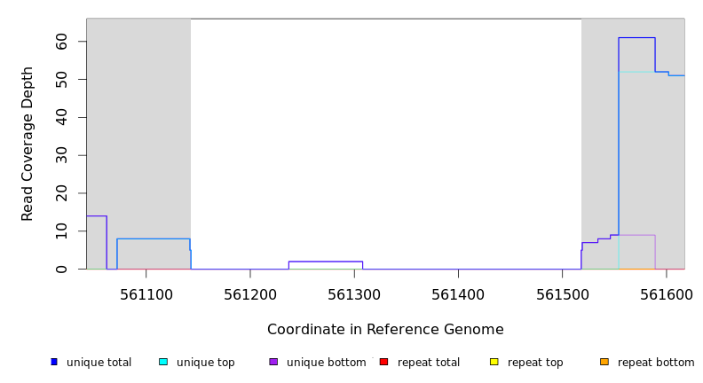
Task: Click the coverage peak plateau near depth 61
Action: tap(636, 38)
